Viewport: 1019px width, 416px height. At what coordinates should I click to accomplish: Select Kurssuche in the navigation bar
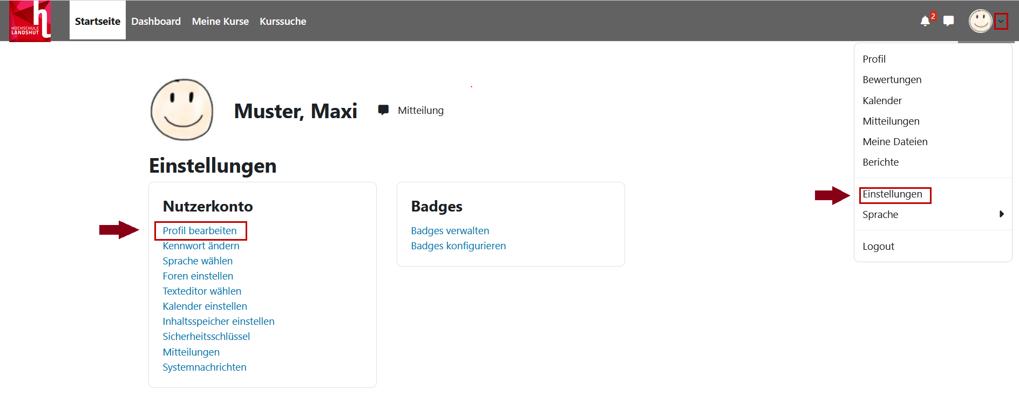pos(283,21)
